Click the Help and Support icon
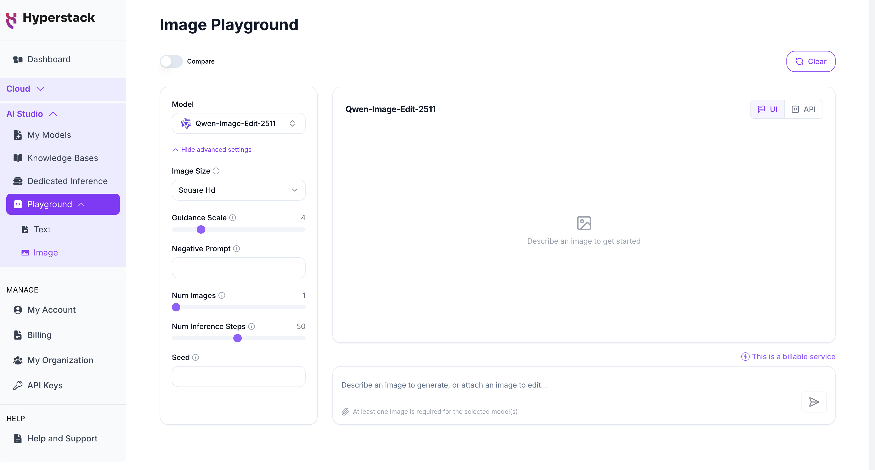The image size is (875, 470). (x=18, y=438)
